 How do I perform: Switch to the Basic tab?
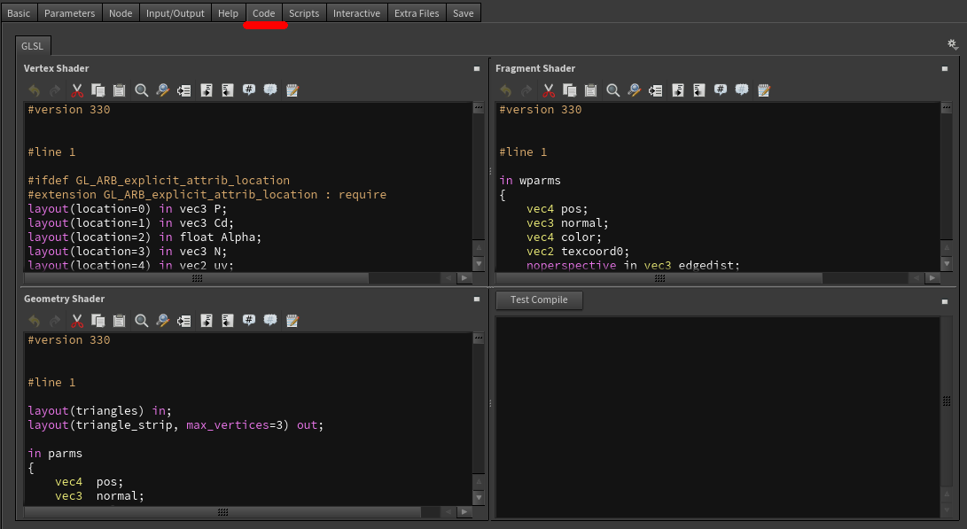tap(19, 13)
